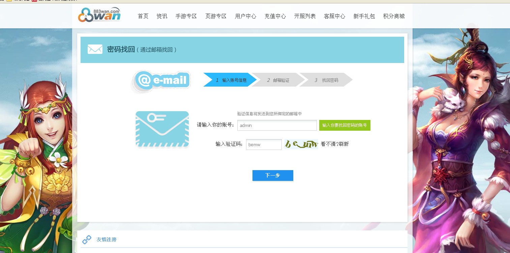This screenshot has height=253, width=510.
Task: View the 开服列表 page
Action: [305, 16]
